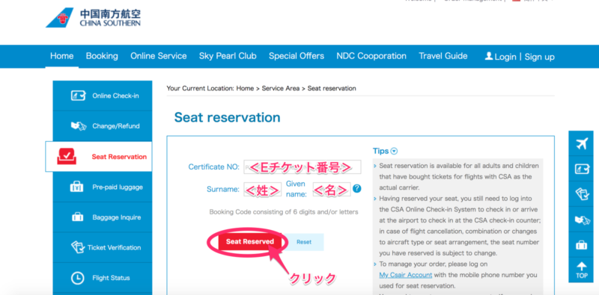Jump to page top with TOP arrow

click(582, 270)
